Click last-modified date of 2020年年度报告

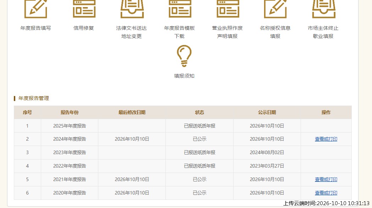click(132, 193)
